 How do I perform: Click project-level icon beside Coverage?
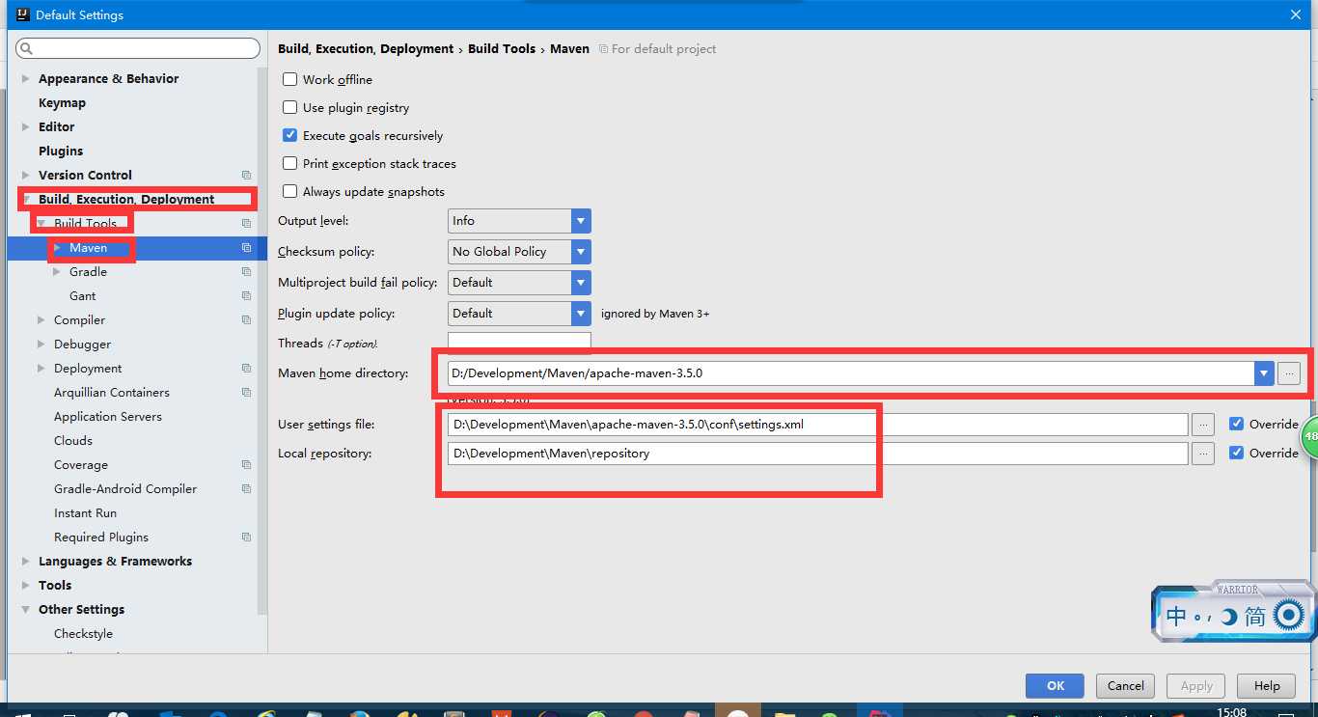(x=246, y=464)
